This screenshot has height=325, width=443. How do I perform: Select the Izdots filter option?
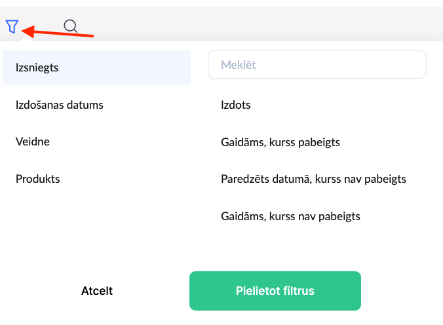point(236,105)
